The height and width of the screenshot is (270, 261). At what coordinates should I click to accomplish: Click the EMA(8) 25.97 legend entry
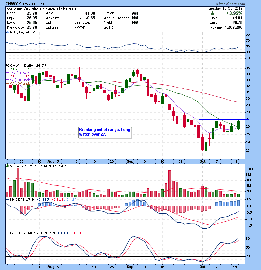18,73
